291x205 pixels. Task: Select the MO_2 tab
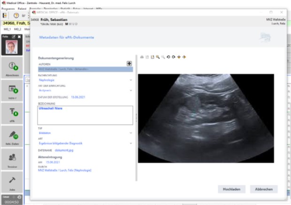click(18, 29)
